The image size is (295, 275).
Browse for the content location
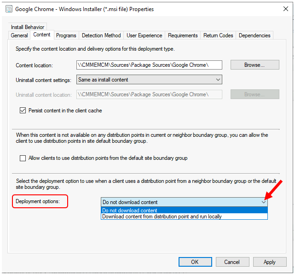tap(255, 65)
